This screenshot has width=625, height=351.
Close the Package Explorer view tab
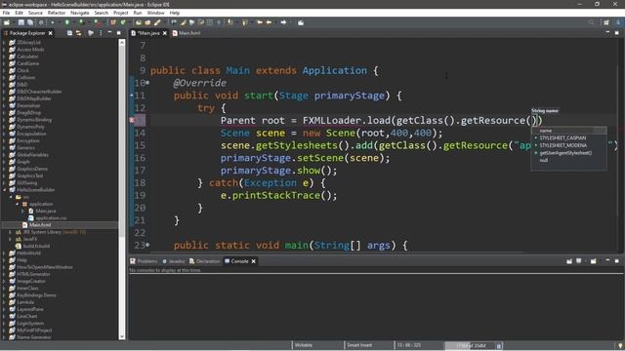[x=50, y=33]
